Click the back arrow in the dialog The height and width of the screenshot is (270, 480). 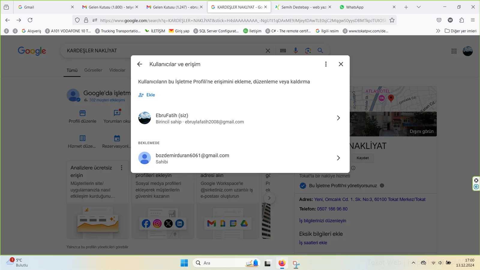[139, 64]
